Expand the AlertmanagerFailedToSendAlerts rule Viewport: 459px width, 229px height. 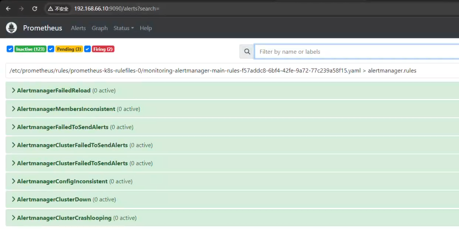tap(232, 127)
